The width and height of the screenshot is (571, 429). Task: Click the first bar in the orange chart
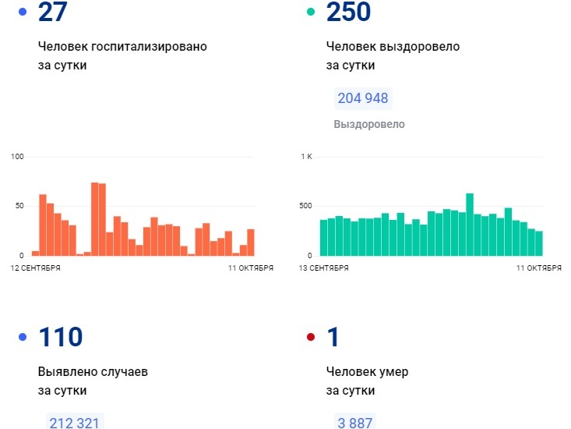(x=35, y=253)
